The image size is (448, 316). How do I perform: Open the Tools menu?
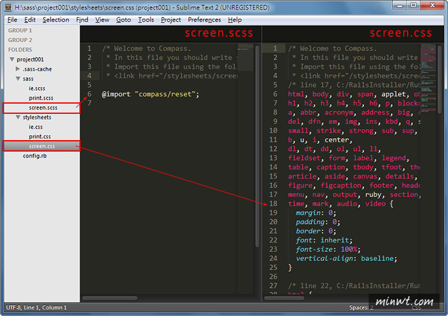(x=146, y=20)
